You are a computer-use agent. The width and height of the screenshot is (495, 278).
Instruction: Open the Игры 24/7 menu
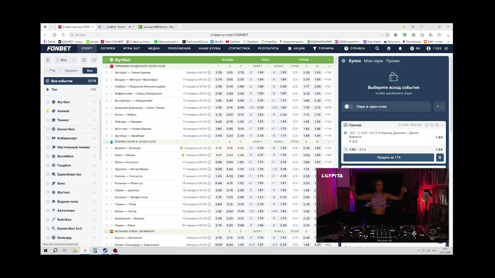point(131,49)
